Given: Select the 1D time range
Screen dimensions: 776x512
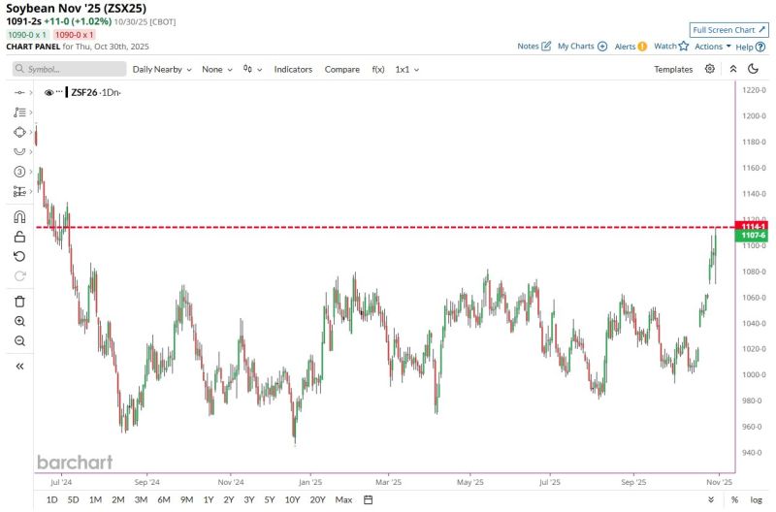Looking at the screenshot, I should (x=51, y=499).
